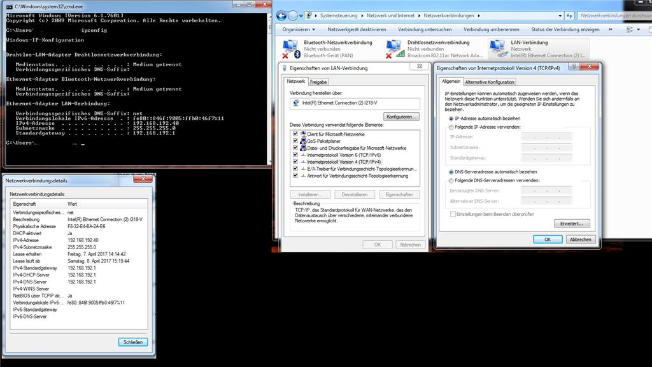The image size is (652, 367).
Task: Select the IPv4-Adresse row in details
Action: (x=78, y=240)
